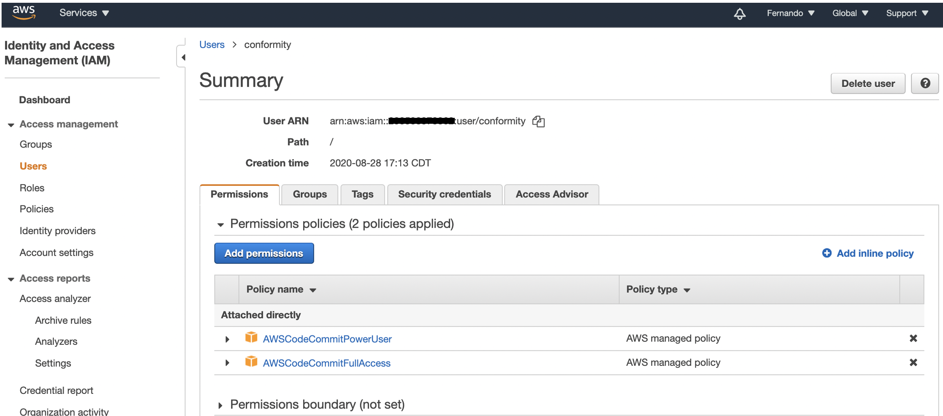
Task: Sort by Policy type column
Action: (658, 289)
